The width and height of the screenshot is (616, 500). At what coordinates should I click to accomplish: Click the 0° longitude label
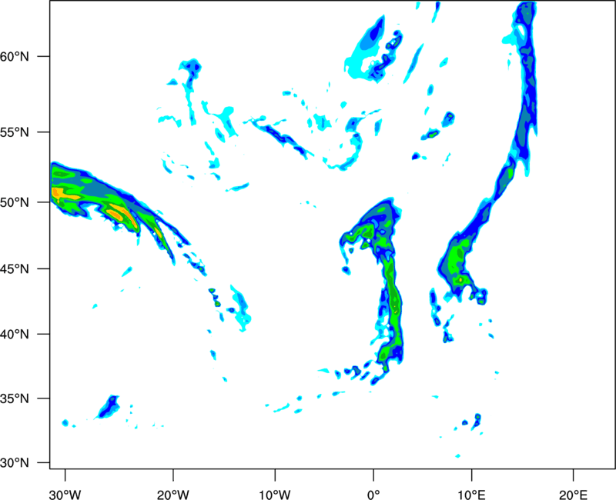(373, 495)
